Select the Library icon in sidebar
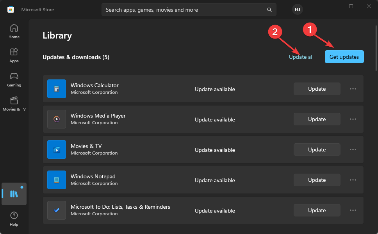The image size is (378, 234). click(14, 194)
